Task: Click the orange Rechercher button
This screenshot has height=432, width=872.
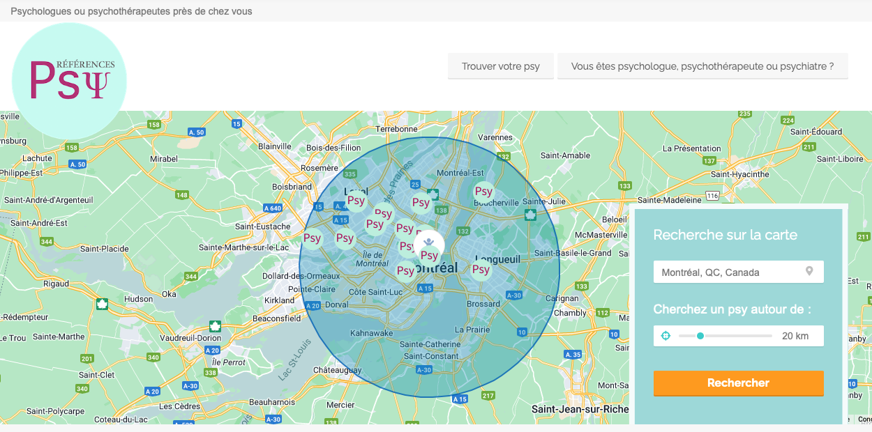Action: [738, 383]
